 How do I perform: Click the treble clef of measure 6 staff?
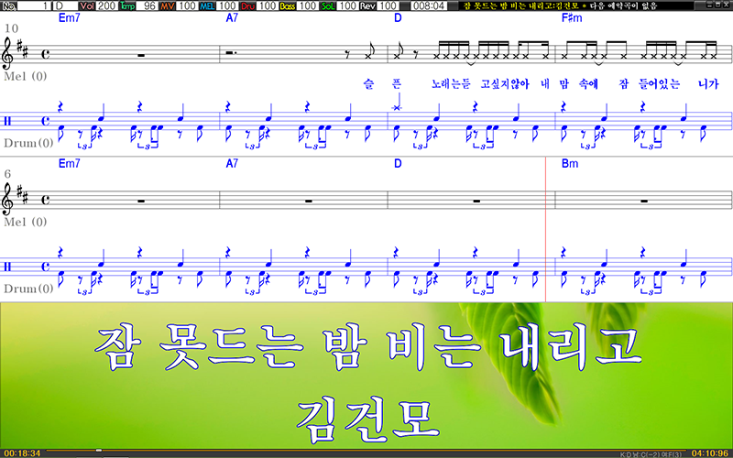[9, 199]
